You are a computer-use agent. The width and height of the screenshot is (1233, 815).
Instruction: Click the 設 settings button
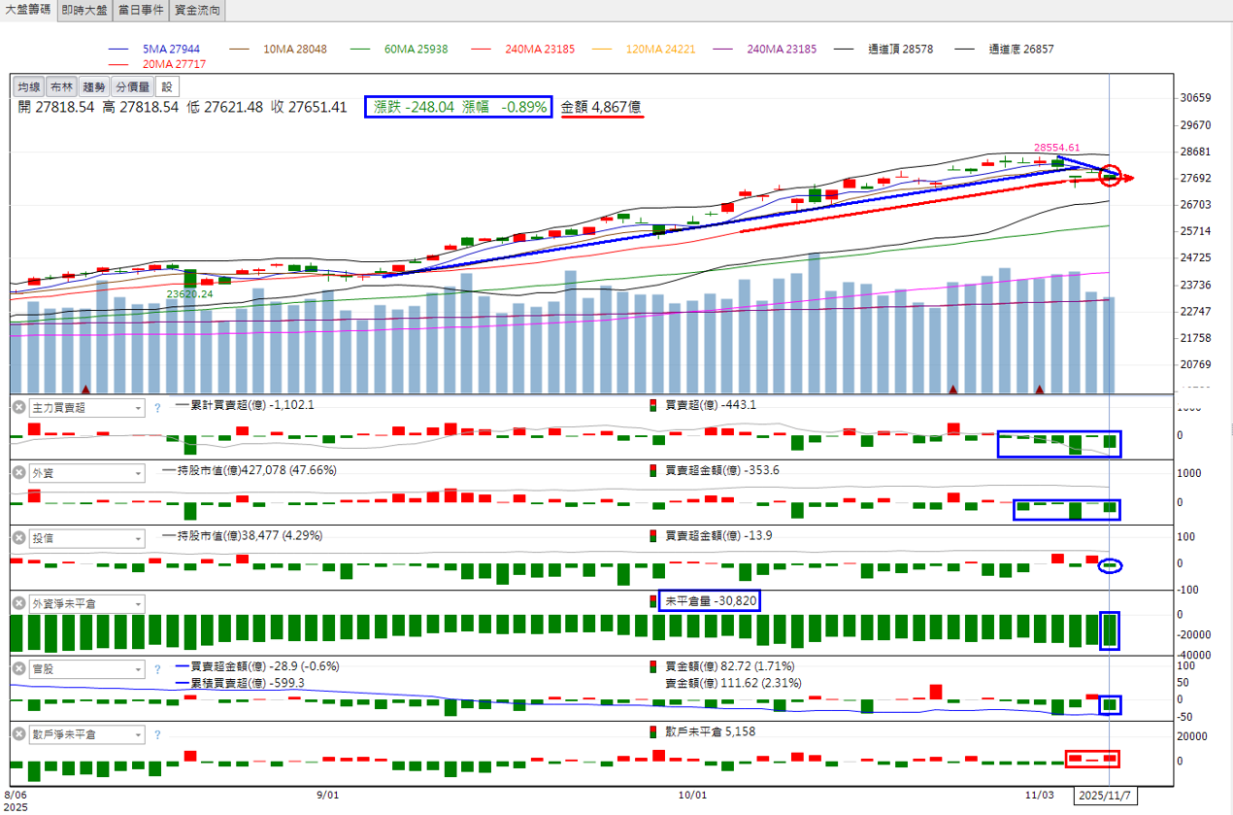point(166,87)
